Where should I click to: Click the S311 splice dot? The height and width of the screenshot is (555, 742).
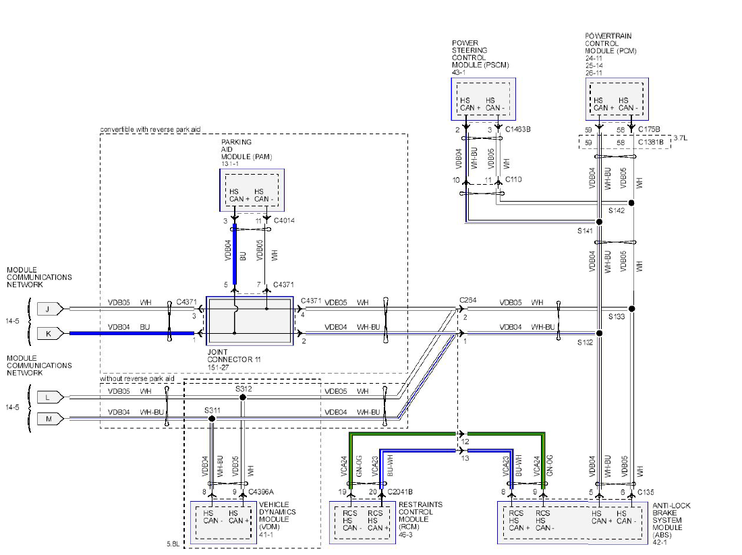point(212,419)
